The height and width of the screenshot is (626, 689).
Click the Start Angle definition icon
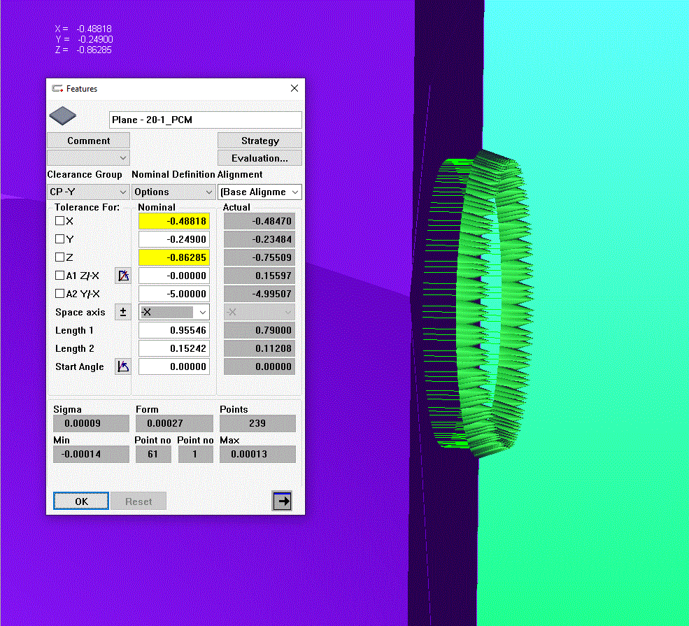tap(123, 367)
